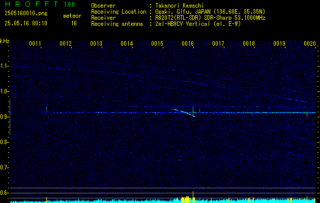Click time marker 0011
This screenshot has width=320, height=203.
pyautogui.click(x=35, y=44)
